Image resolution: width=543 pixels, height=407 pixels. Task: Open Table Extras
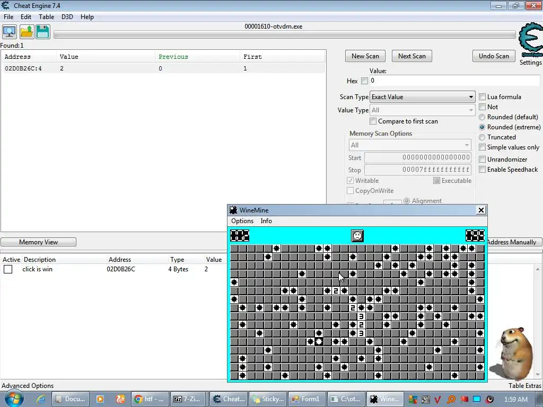(524, 386)
